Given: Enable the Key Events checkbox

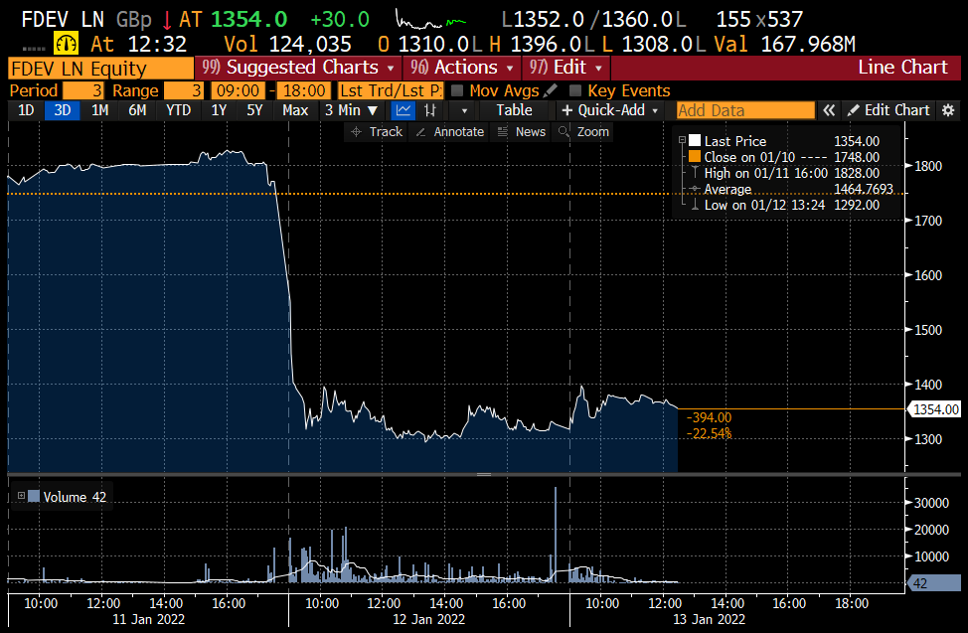Looking at the screenshot, I should pos(575,90).
